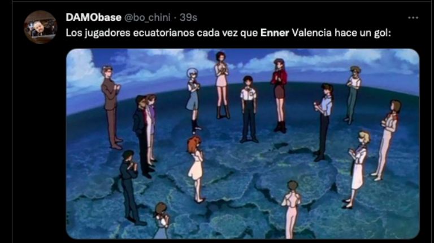This screenshot has width=434, height=243.
Task: Open the attached anime image in the tweet
Action: click(x=243, y=144)
